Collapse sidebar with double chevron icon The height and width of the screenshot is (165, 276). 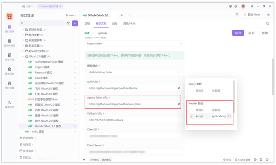coord(84,159)
